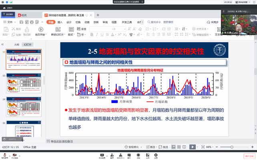The width and height of the screenshot is (257, 160).
Task: Click the 离开会议 (Leave Meeting) button
Action: tap(249, 156)
